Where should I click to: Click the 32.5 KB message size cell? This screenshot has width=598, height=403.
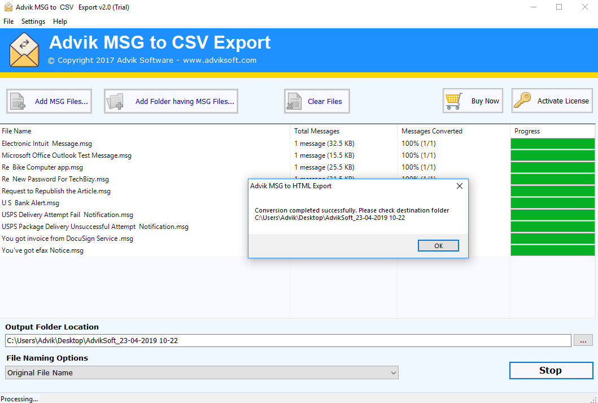tap(324, 144)
